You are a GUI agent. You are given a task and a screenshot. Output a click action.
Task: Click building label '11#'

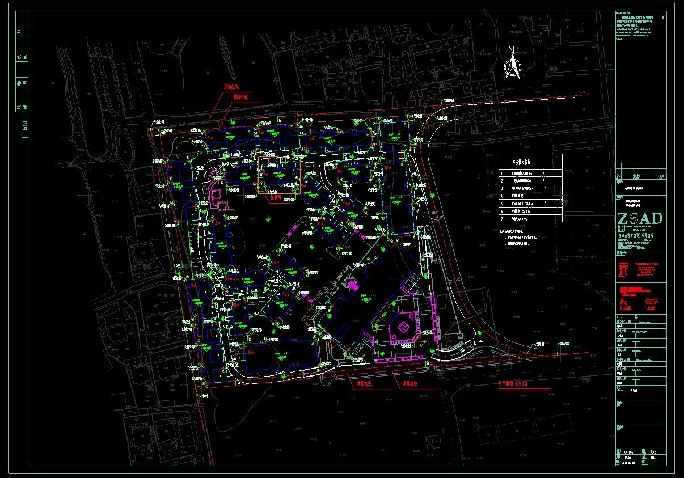tap(320, 224)
